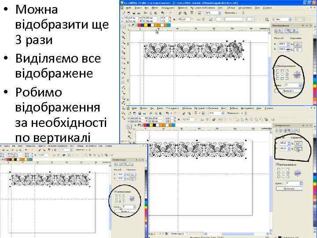The image size is (317, 238).
Task: Select Skew tab icon in middle window docker
Action: point(297,131)
